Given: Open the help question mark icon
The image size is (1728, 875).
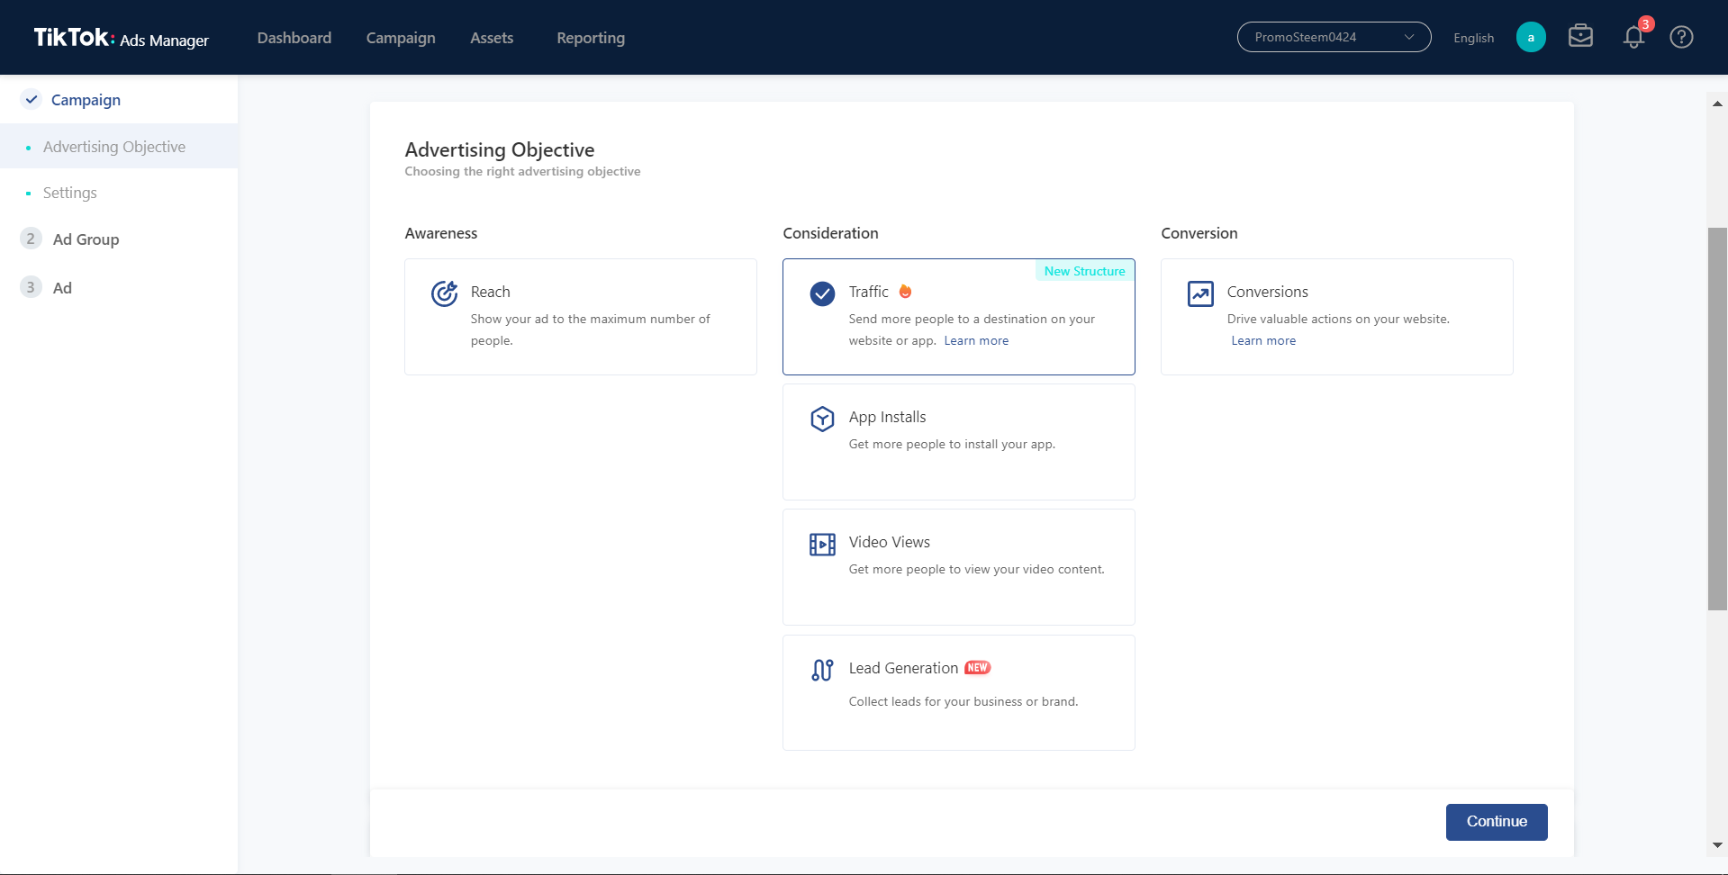Looking at the screenshot, I should (1681, 37).
